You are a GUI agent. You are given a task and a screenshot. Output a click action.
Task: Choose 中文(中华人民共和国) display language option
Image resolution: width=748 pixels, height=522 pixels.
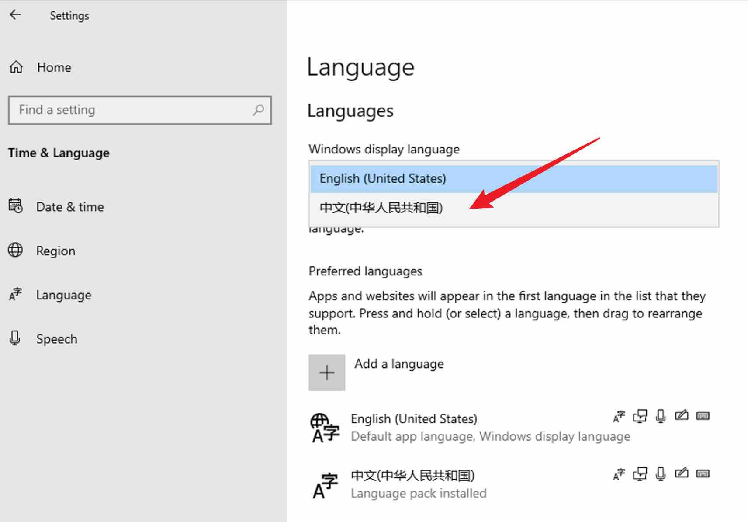(514, 207)
